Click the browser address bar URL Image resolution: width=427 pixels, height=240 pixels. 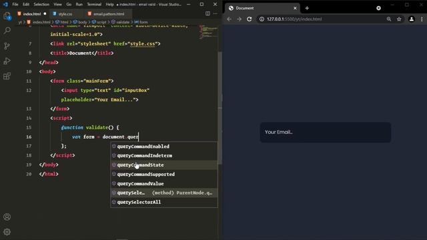click(x=294, y=19)
